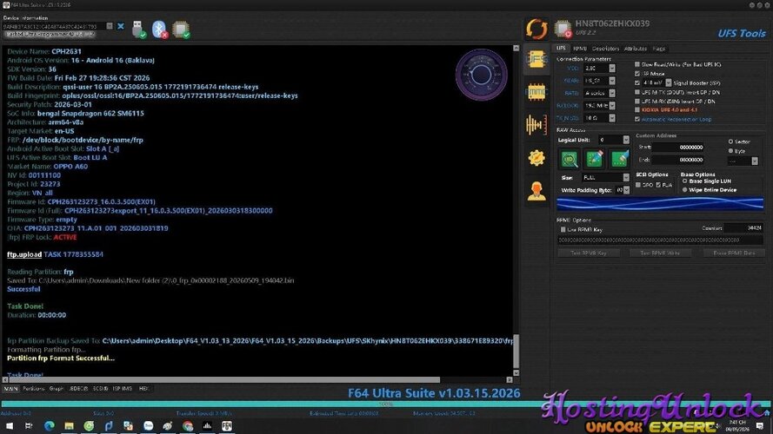Click the ftp.upload link in the log

pyautogui.click(x=24, y=254)
